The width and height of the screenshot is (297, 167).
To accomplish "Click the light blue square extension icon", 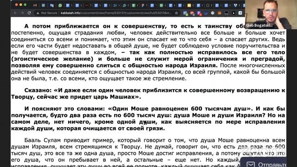I will click(240, 13).
